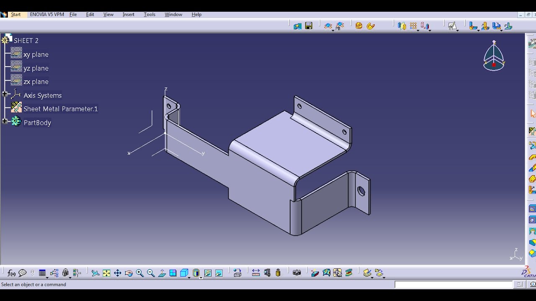Open the ENOVIA V5 VPM menu

coord(46,14)
